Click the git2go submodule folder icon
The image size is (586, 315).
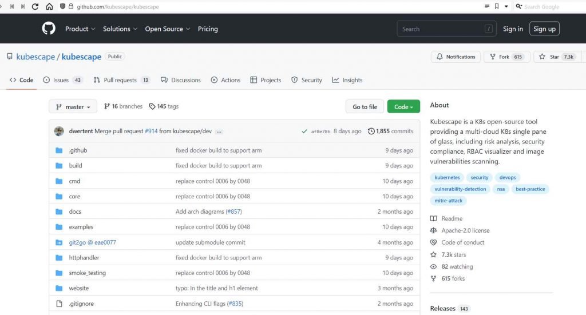pos(59,242)
